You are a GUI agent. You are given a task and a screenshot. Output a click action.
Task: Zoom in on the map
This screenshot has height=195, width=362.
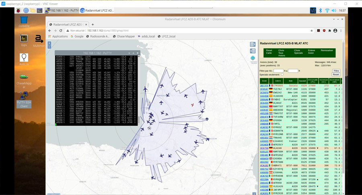[x=49, y=43]
